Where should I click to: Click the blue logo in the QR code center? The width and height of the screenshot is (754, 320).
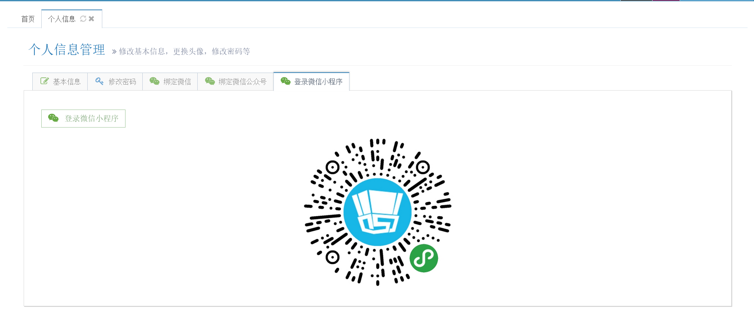tap(377, 212)
